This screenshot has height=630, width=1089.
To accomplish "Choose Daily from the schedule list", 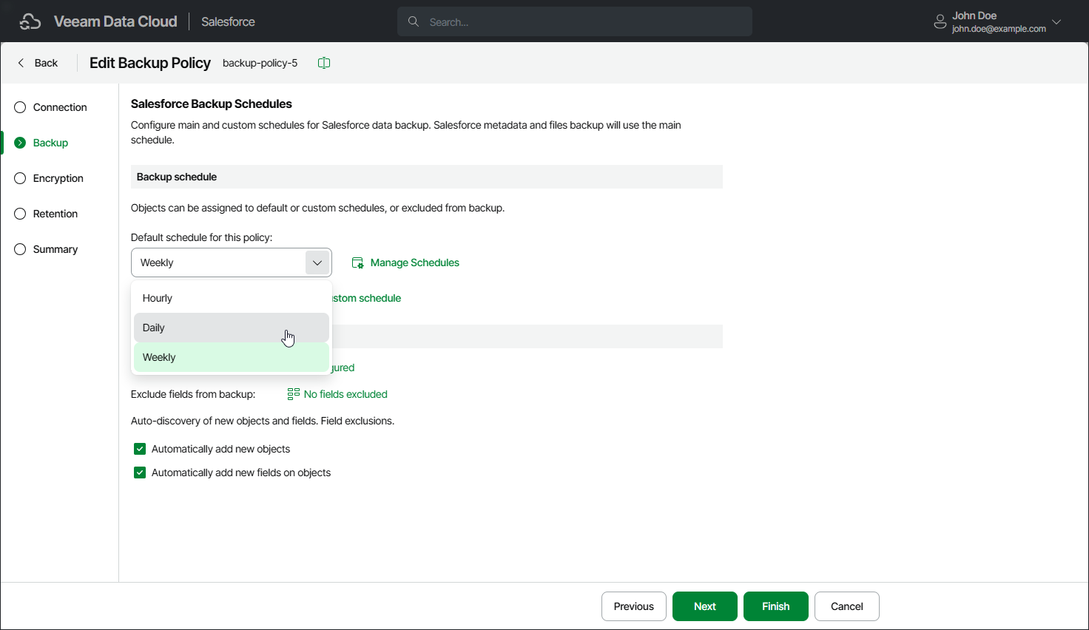I will coord(232,328).
